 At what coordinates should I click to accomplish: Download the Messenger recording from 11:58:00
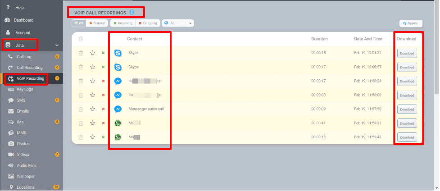(x=407, y=95)
